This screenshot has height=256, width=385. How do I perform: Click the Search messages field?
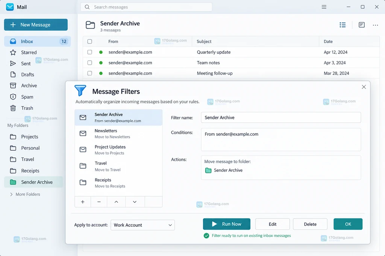click(146, 7)
